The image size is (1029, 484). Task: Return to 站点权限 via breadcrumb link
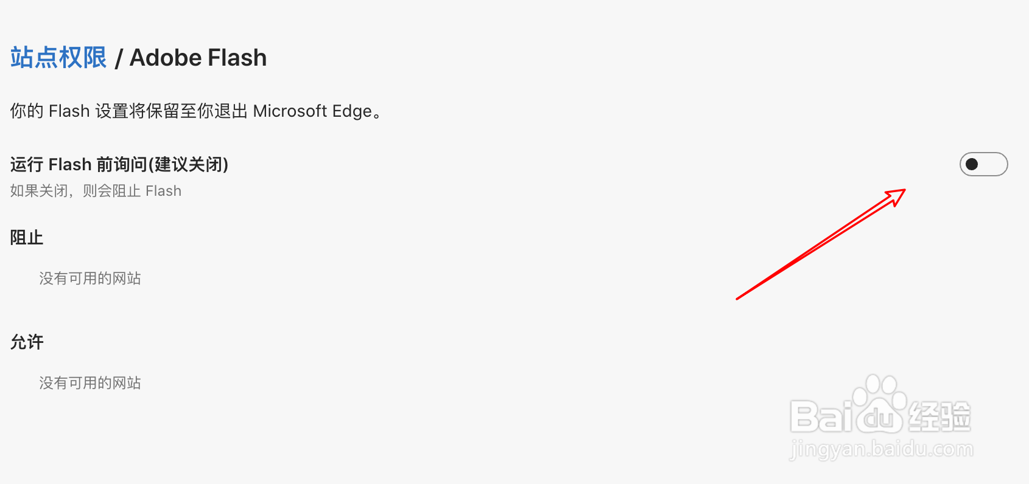pos(58,58)
